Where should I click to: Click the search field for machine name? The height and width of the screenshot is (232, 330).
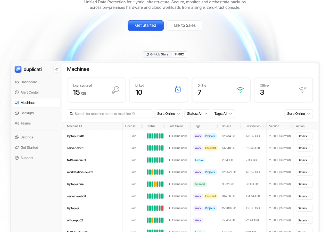110,114
